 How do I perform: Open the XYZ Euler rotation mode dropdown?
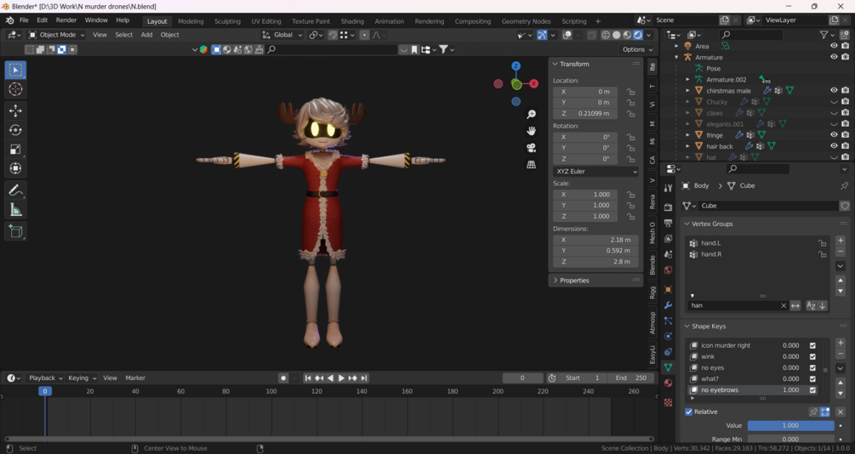click(596, 172)
